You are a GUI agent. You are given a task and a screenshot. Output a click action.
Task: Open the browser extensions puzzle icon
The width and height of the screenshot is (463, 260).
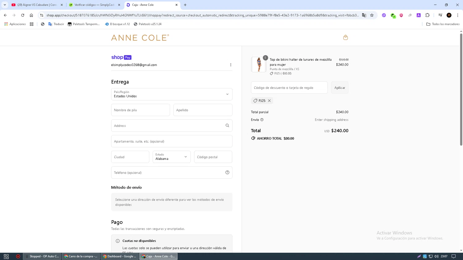tap(427, 15)
